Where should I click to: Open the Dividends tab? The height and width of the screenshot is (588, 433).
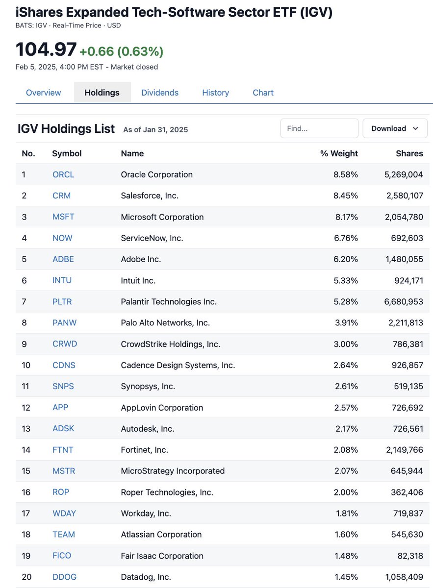click(x=160, y=93)
